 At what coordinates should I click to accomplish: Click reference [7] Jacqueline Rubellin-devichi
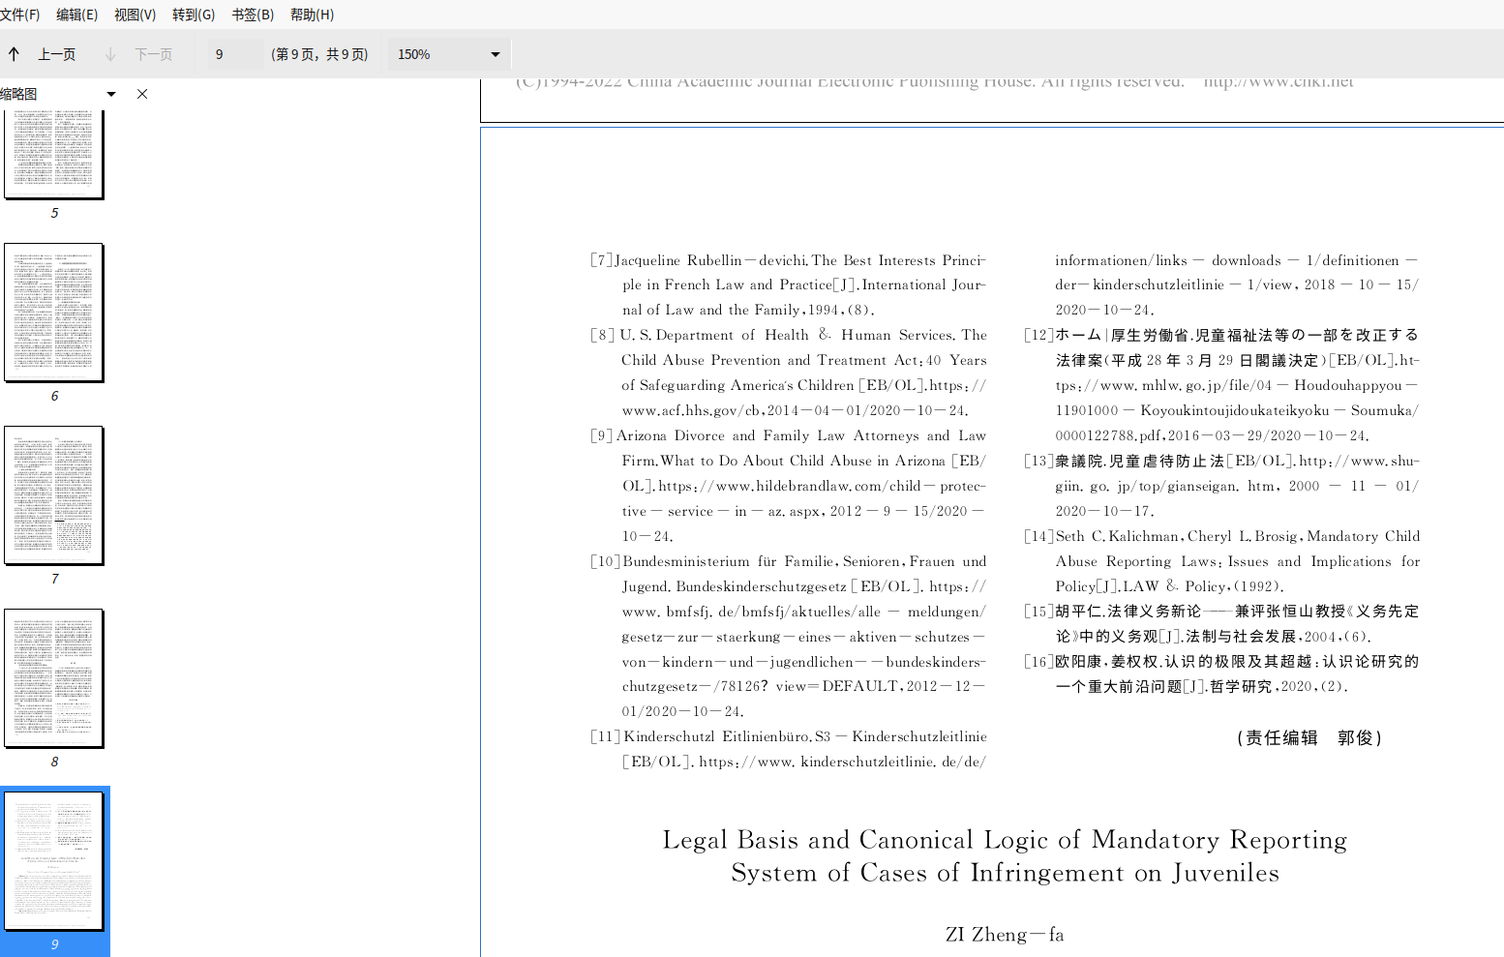coord(789,284)
